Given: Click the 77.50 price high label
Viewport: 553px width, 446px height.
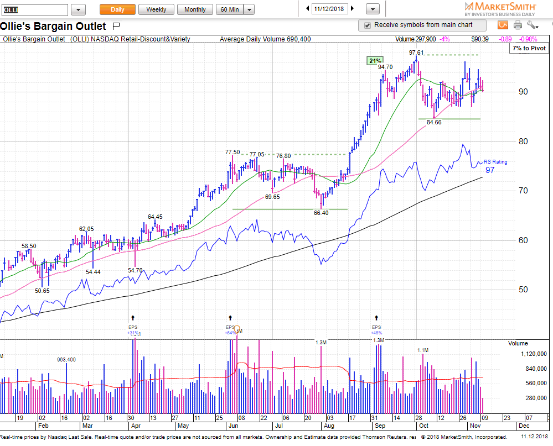Looking at the screenshot, I should (232, 152).
